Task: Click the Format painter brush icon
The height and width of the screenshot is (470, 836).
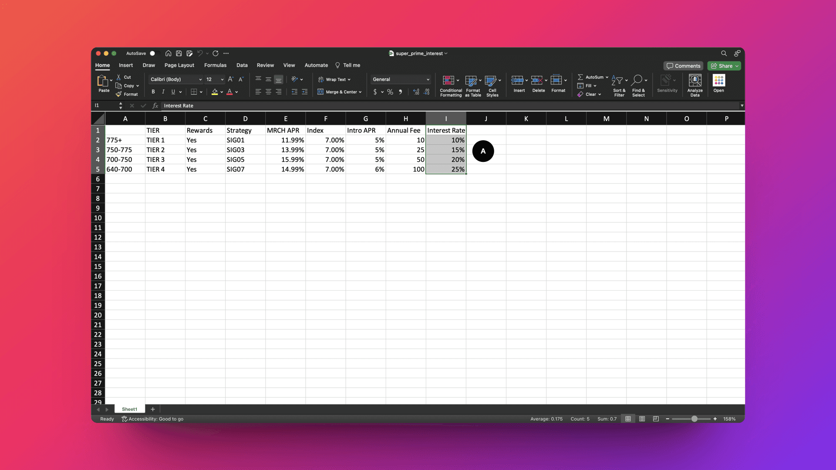Action: click(118, 94)
